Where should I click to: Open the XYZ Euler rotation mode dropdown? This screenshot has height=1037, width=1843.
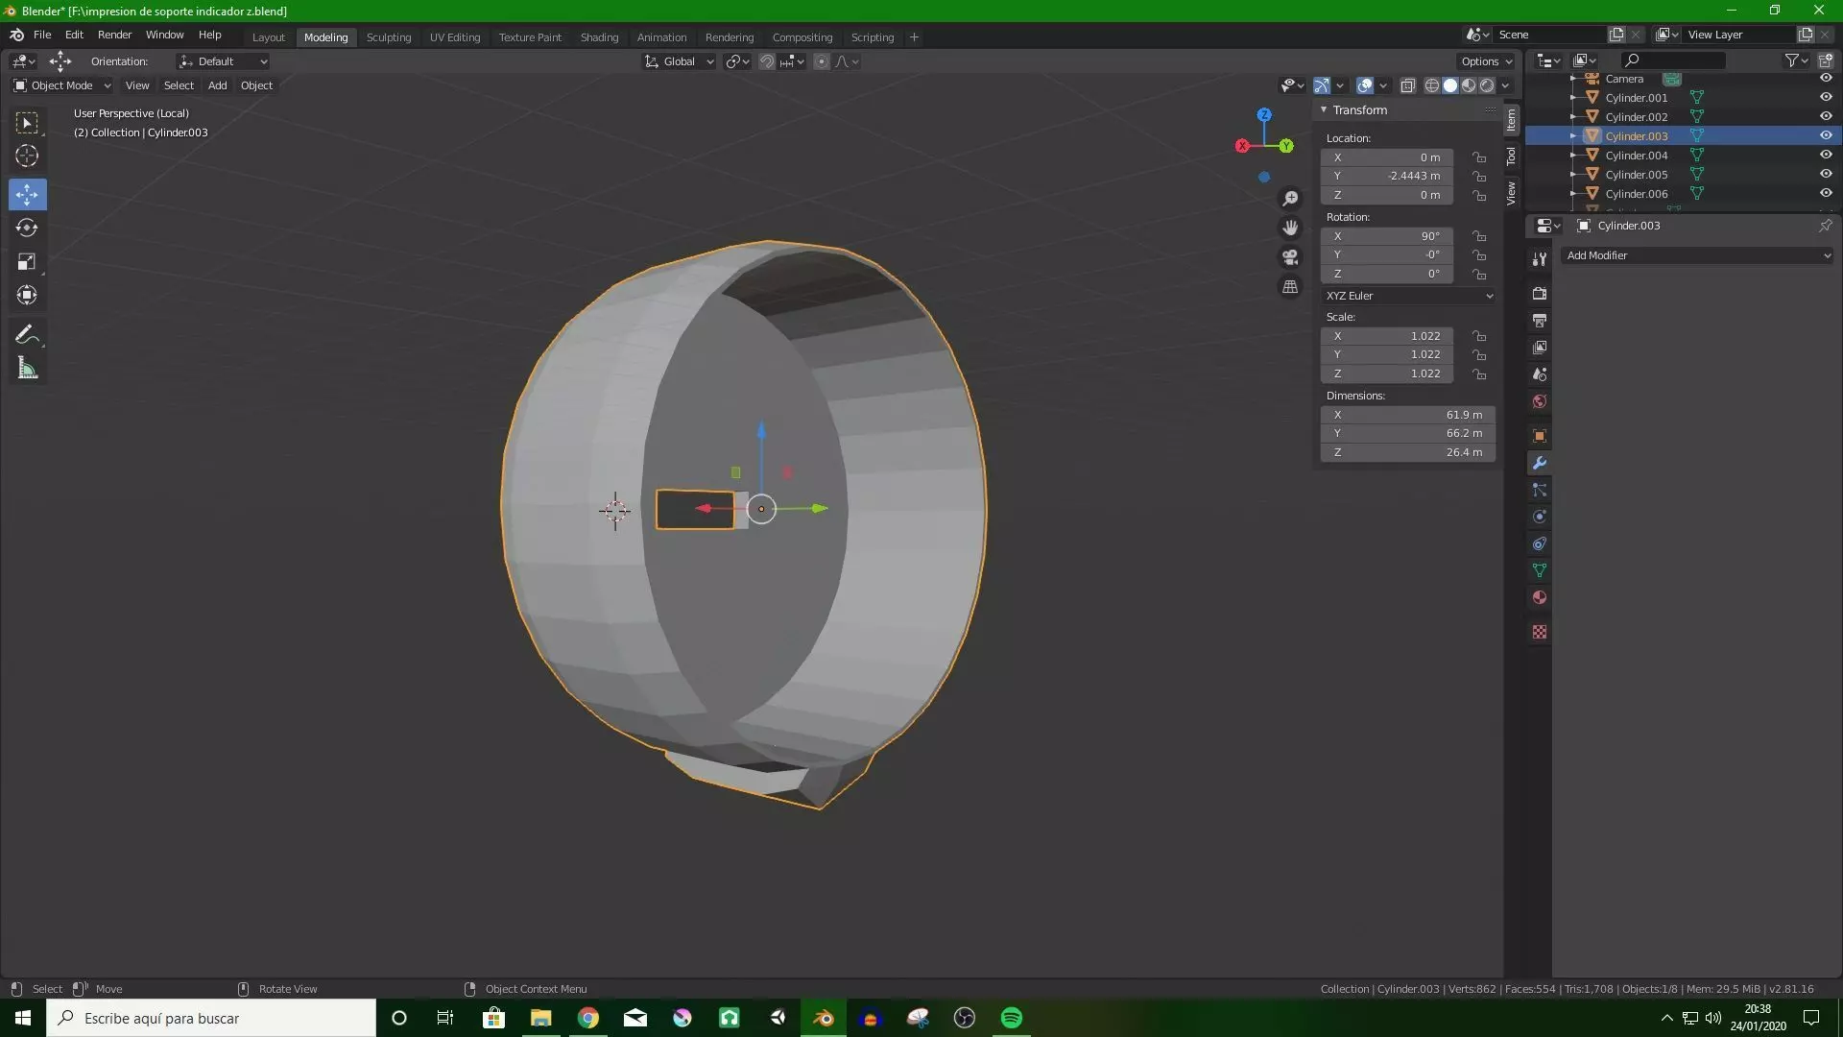tap(1408, 296)
